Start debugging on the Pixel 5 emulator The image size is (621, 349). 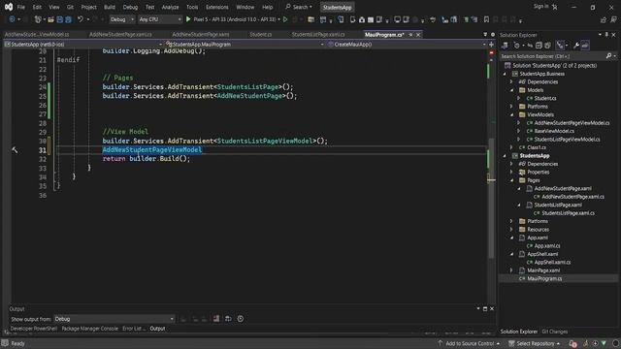click(x=188, y=19)
